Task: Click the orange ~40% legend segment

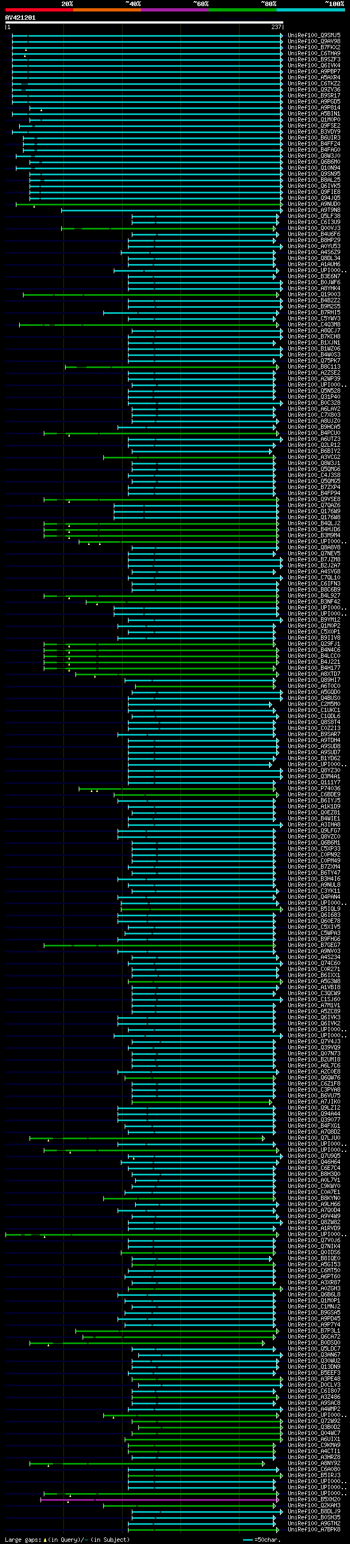Action: coord(107,10)
